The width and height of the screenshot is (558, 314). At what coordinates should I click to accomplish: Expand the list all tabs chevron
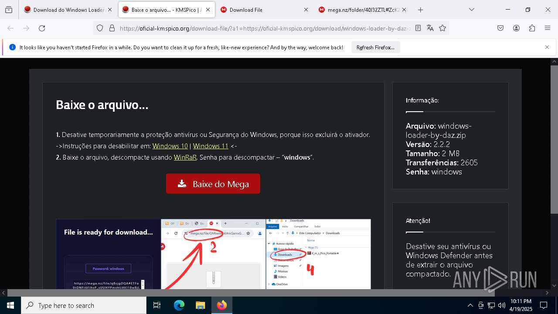[x=472, y=10]
